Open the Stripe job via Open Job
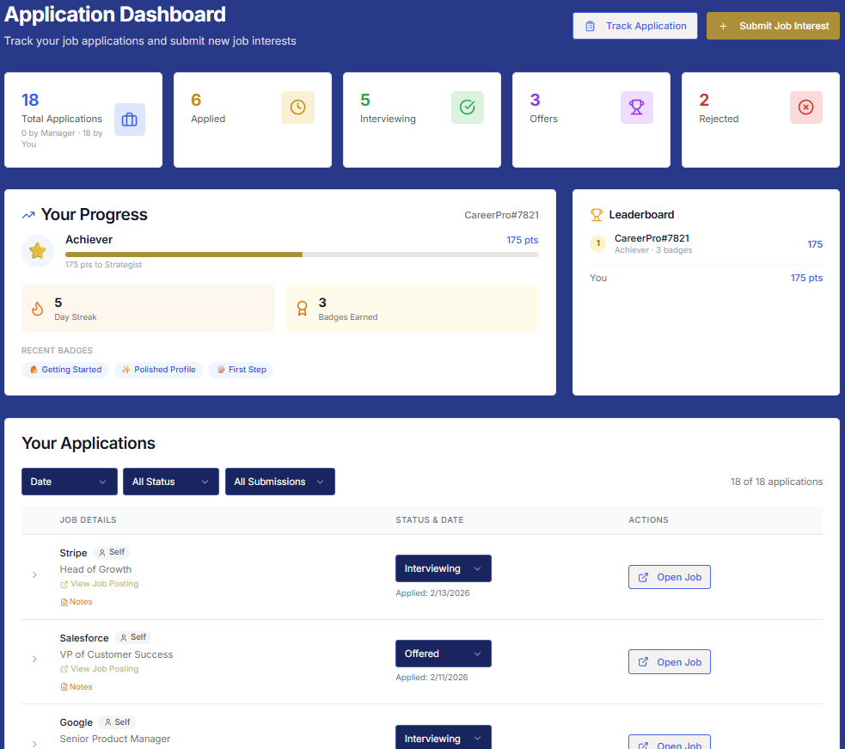Image resolution: width=845 pixels, height=749 pixels. click(x=670, y=577)
